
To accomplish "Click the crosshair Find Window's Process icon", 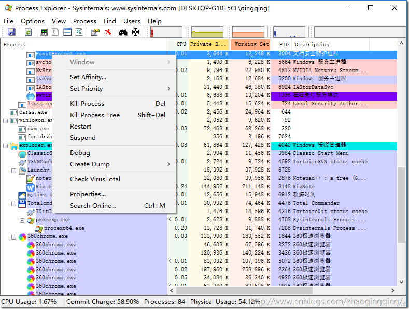I will 135,32.
